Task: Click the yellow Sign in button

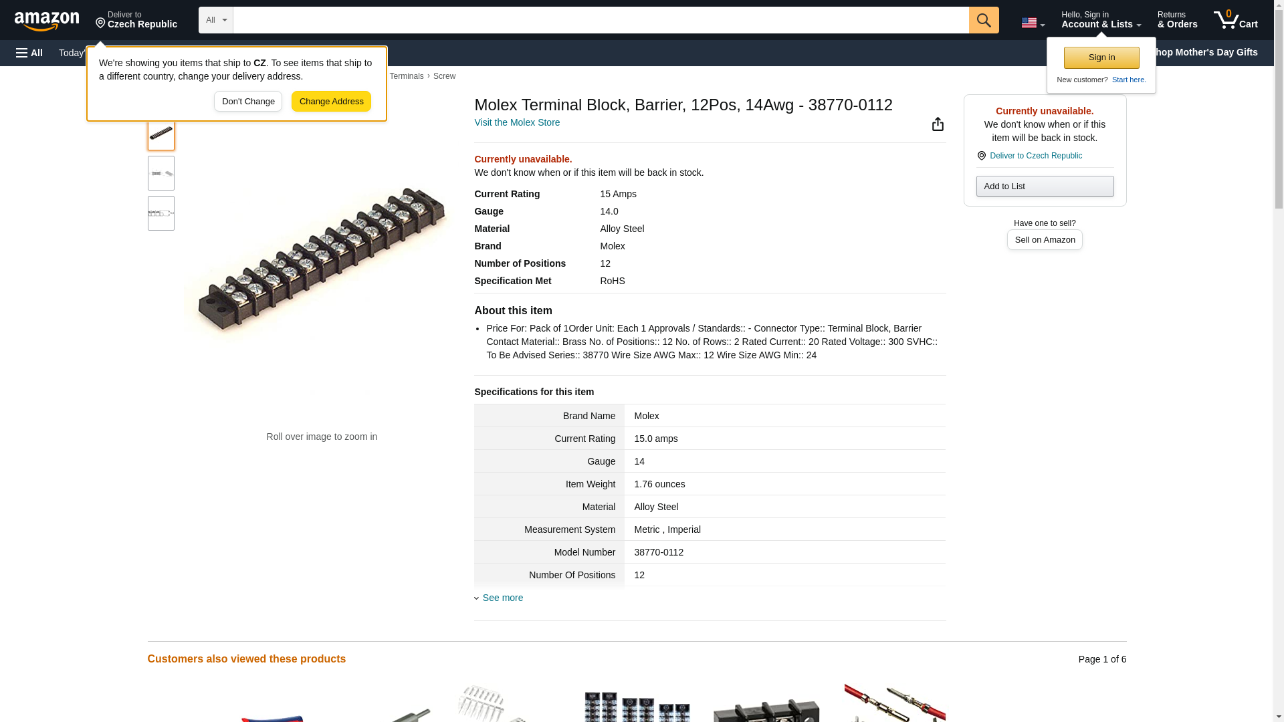Action: 1101,57
